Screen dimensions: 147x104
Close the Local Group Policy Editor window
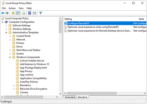[x=142, y=3]
